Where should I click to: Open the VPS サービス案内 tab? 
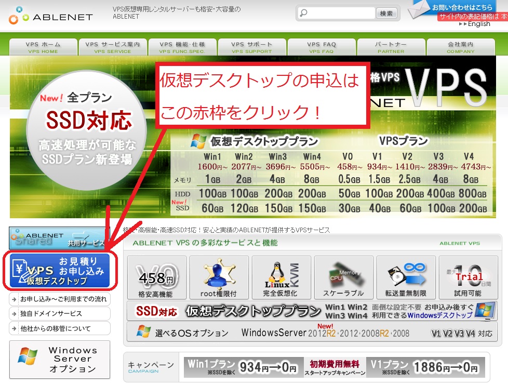(x=112, y=47)
